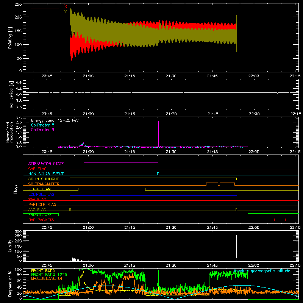
Task: Click the 'Degrees or %' axis title
Action: [x=10, y=284]
